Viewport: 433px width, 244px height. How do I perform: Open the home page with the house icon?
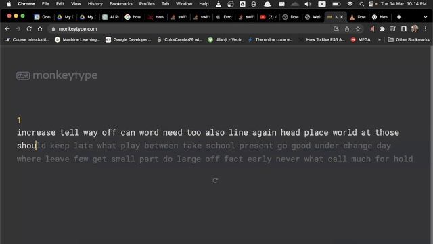click(40, 28)
